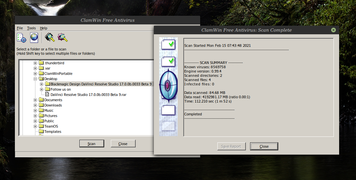The width and height of the screenshot is (356, 180).
Task: Click the Data scanned: 84.68 MB line
Action: (x=205, y=93)
